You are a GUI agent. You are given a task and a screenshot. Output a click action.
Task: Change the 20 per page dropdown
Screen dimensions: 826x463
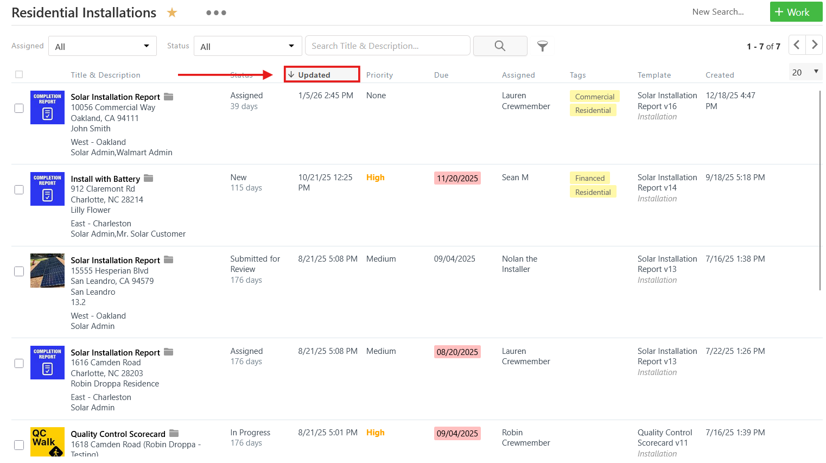click(x=805, y=72)
